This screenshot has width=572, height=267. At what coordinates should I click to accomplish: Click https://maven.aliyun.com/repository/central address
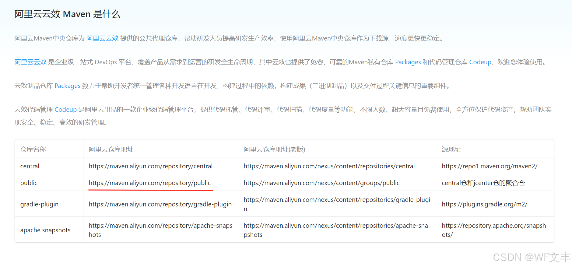click(151, 166)
